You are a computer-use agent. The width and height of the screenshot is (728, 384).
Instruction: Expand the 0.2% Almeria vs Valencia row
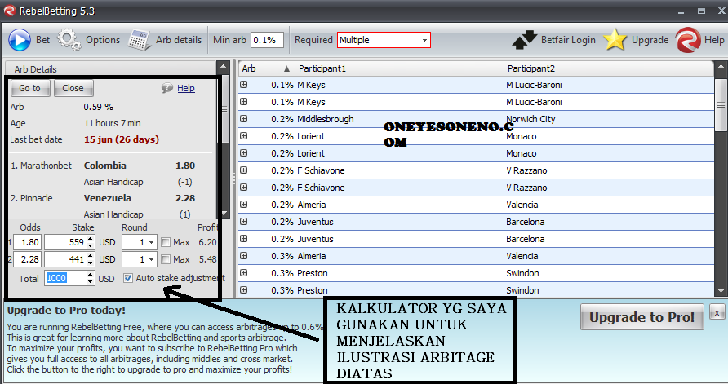tap(244, 205)
